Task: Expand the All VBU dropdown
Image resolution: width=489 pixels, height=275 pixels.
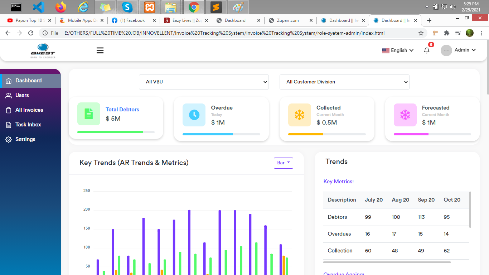Action: tap(204, 82)
